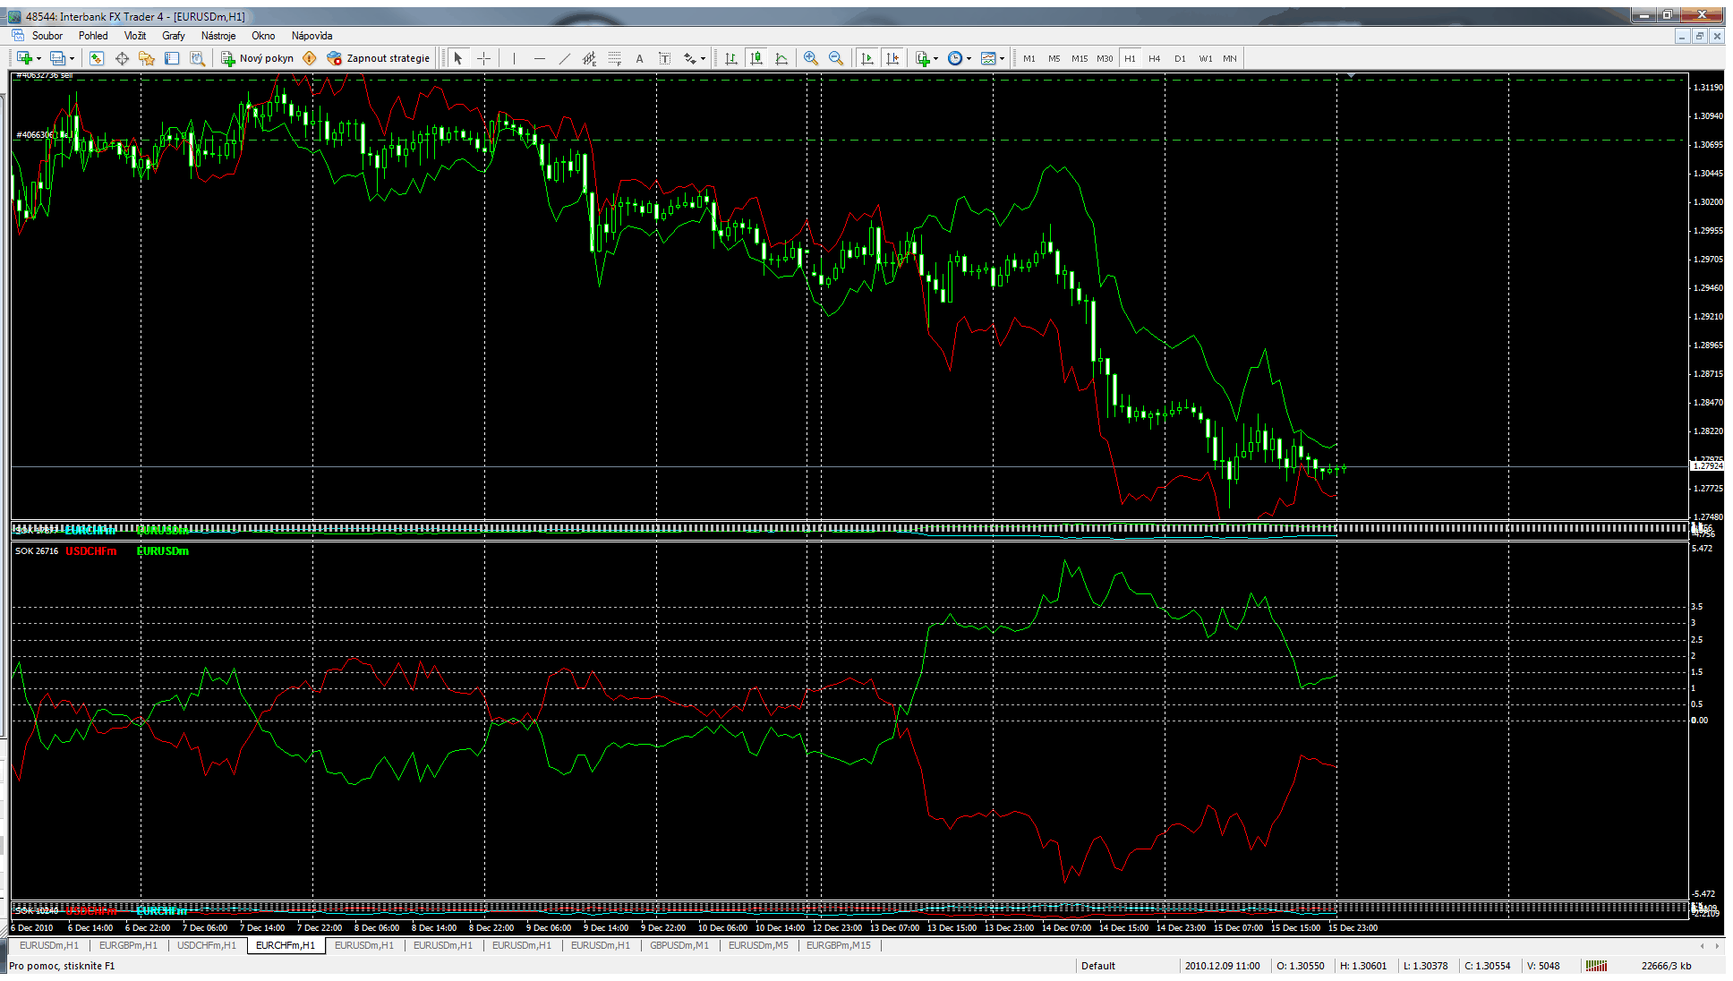
Task: Select the crosshair tool
Action: pos(483,58)
